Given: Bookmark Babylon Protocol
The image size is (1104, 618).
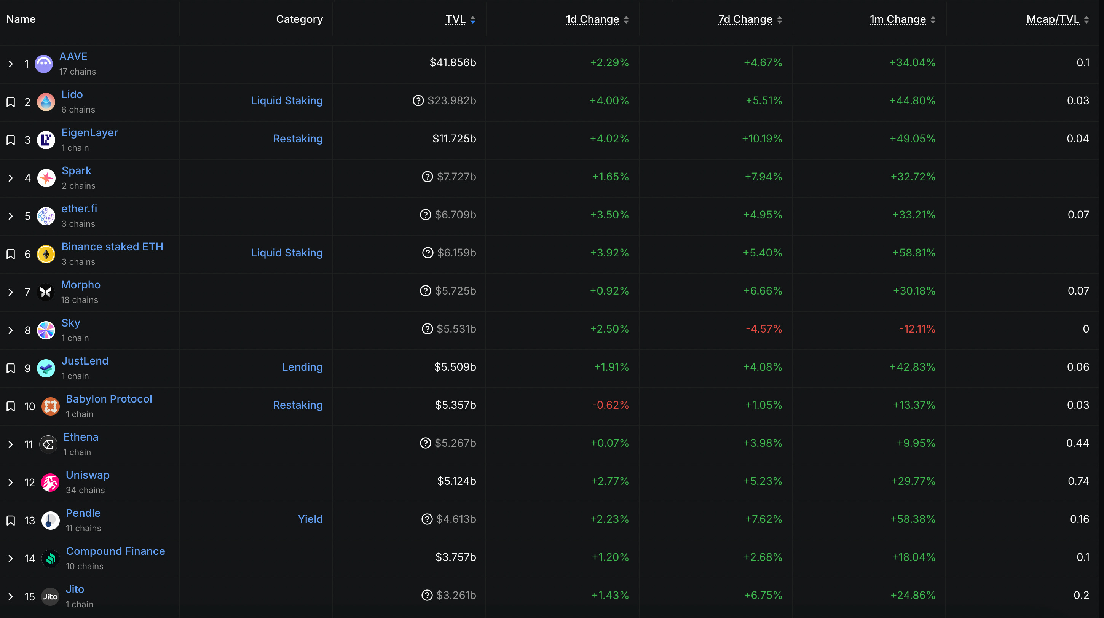Looking at the screenshot, I should tap(11, 406).
